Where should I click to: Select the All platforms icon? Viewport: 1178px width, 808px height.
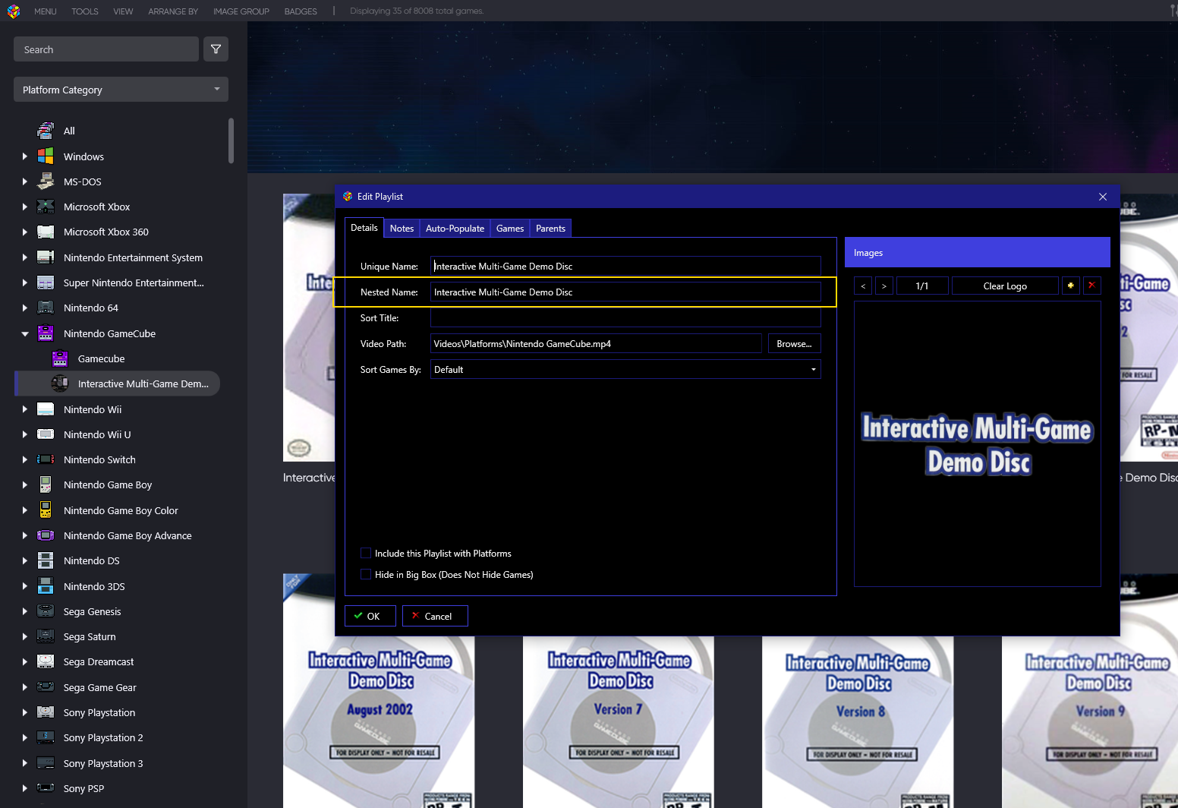pyautogui.click(x=46, y=131)
